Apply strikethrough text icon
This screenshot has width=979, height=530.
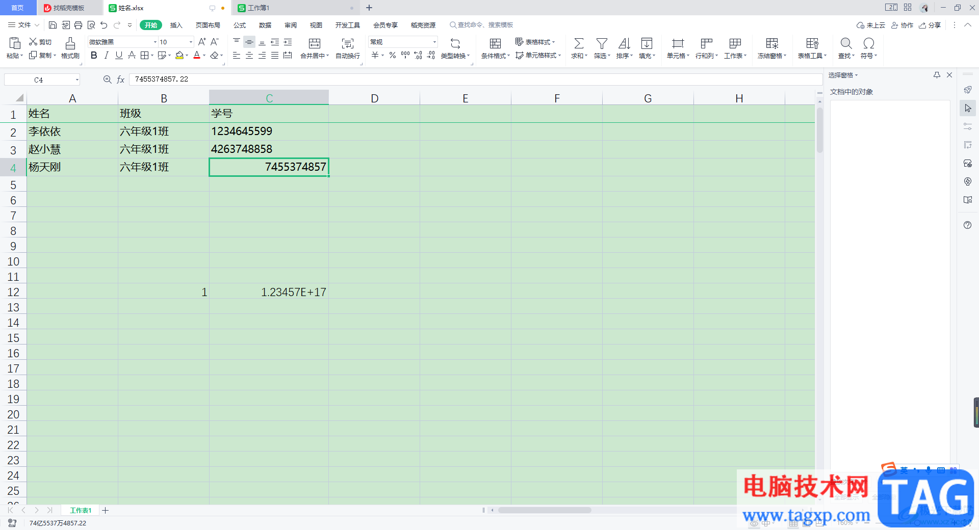(x=132, y=55)
